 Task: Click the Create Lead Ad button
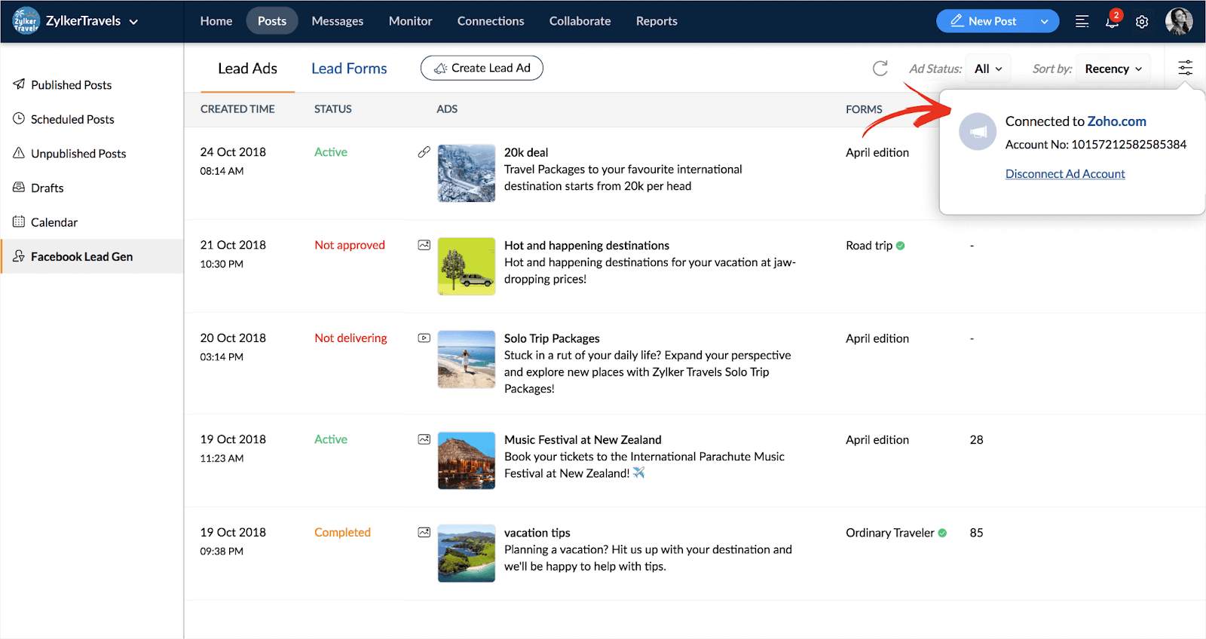482,68
